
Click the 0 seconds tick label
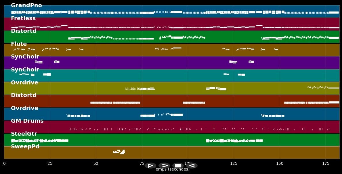point(4,164)
